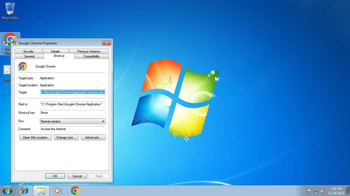Switch to the General tab
Viewport: 350px width, 196px height.
coord(29,56)
